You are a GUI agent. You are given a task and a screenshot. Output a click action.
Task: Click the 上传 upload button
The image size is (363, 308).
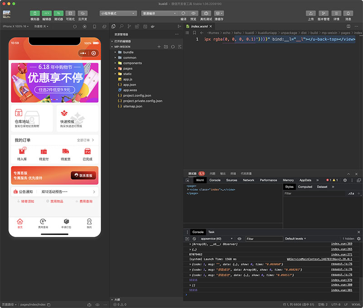(311, 14)
